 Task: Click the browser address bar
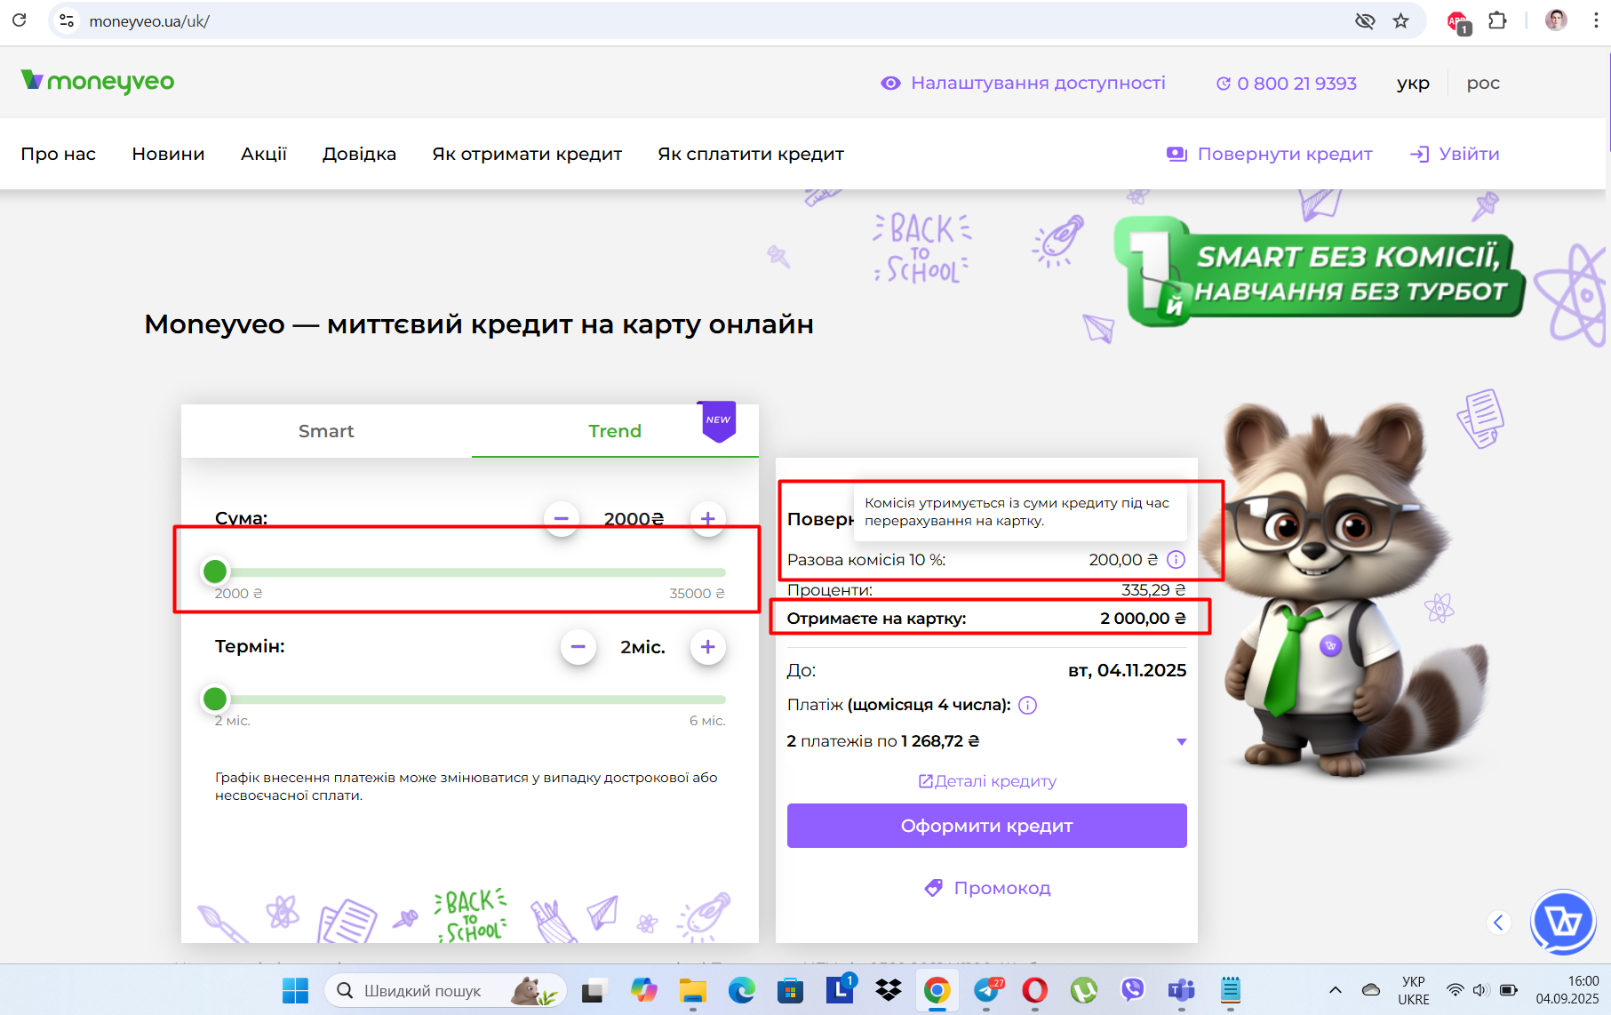pyautogui.click(x=711, y=20)
